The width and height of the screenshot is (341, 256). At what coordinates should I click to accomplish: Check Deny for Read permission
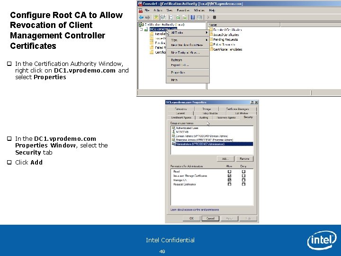point(243,172)
